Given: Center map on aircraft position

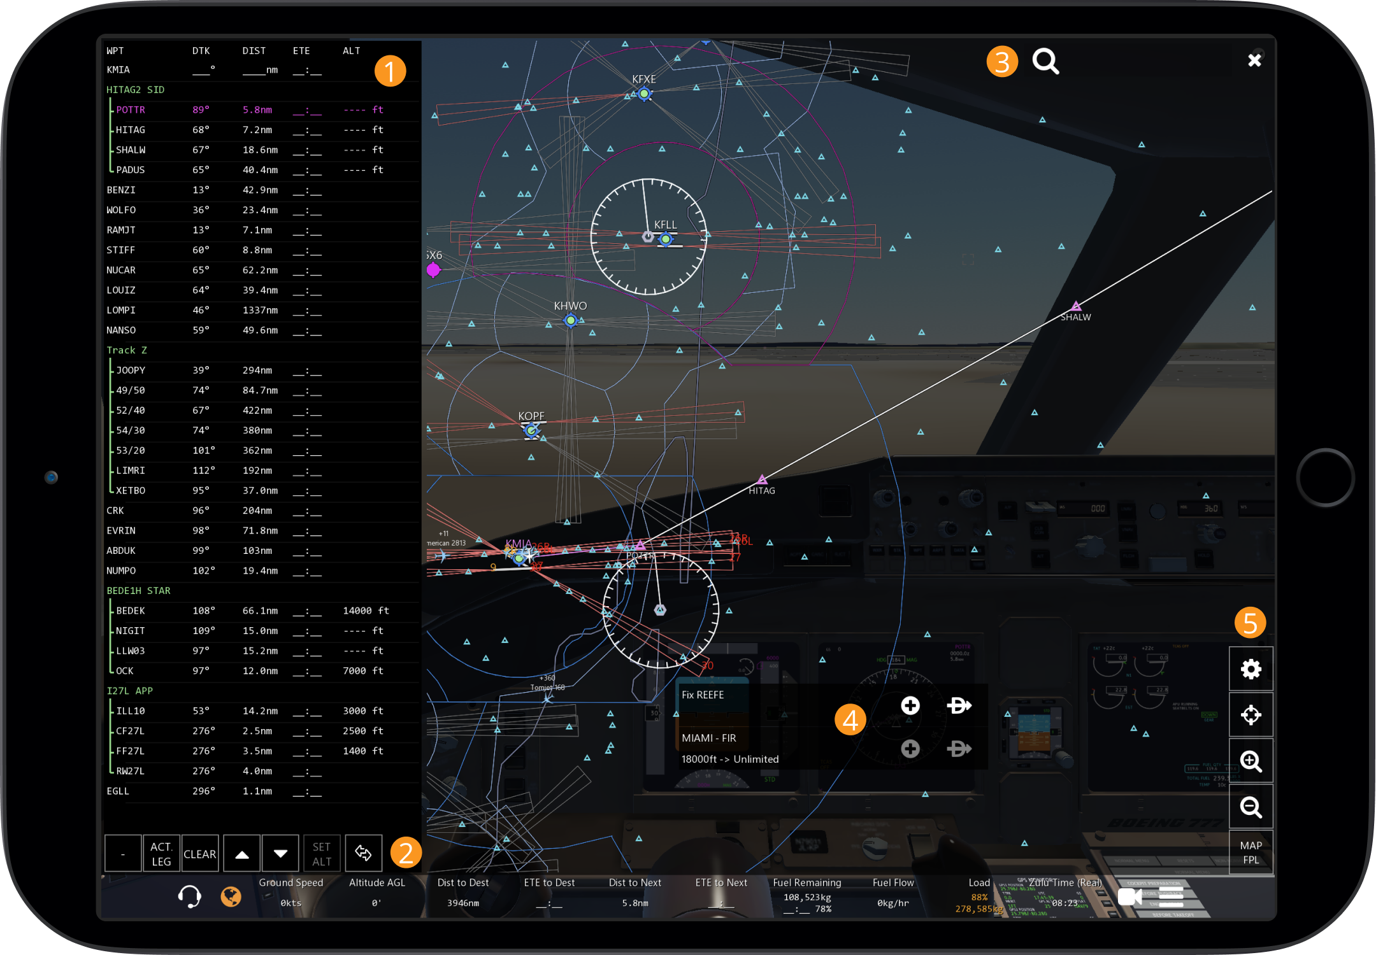Looking at the screenshot, I should point(1251,714).
